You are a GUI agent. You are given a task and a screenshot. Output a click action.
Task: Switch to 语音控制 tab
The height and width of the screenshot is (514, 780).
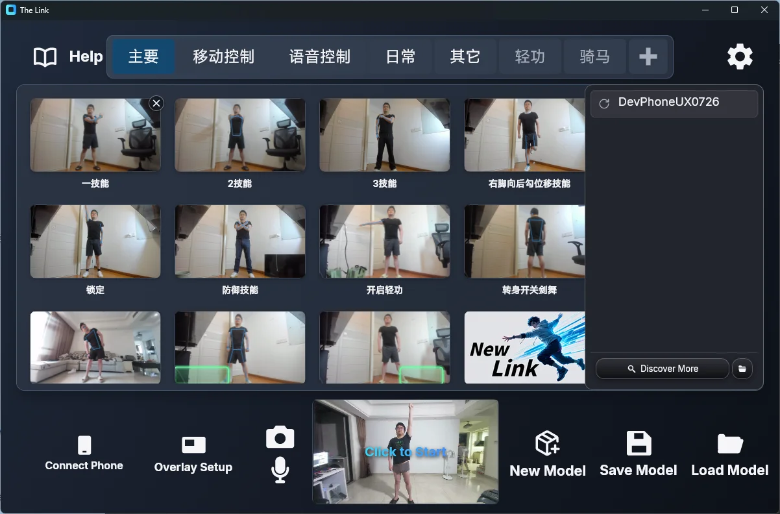pyautogui.click(x=320, y=56)
